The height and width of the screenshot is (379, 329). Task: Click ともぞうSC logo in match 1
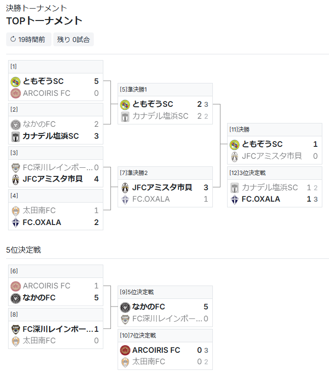point(15,82)
